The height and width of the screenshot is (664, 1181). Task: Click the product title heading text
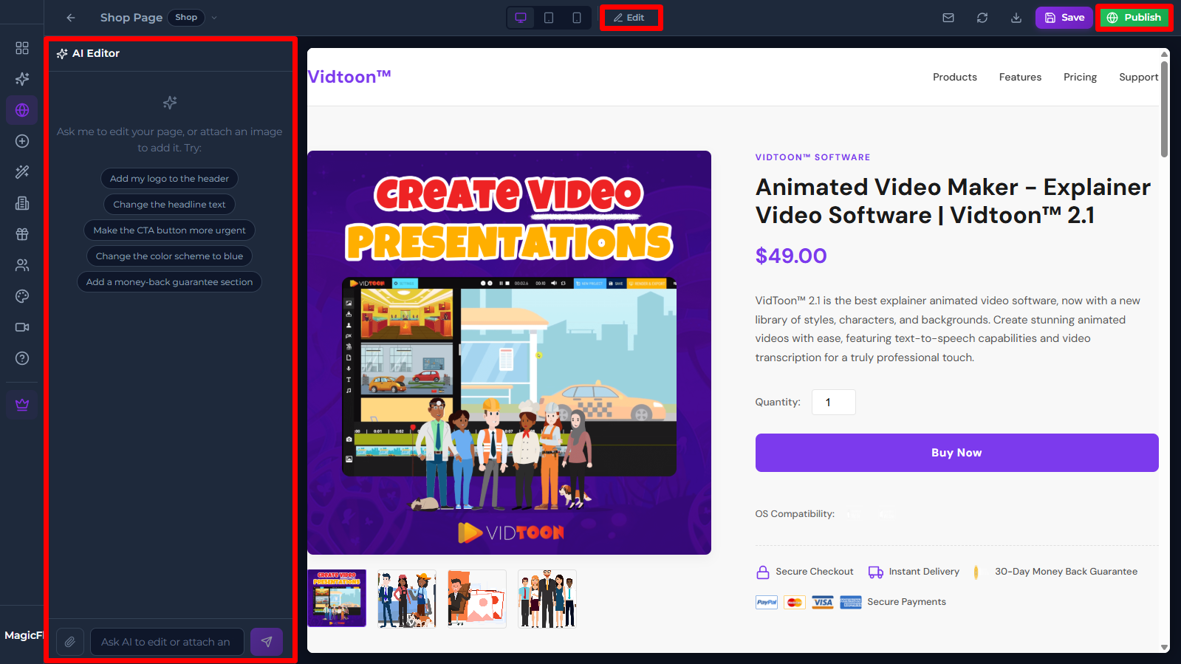pos(953,201)
